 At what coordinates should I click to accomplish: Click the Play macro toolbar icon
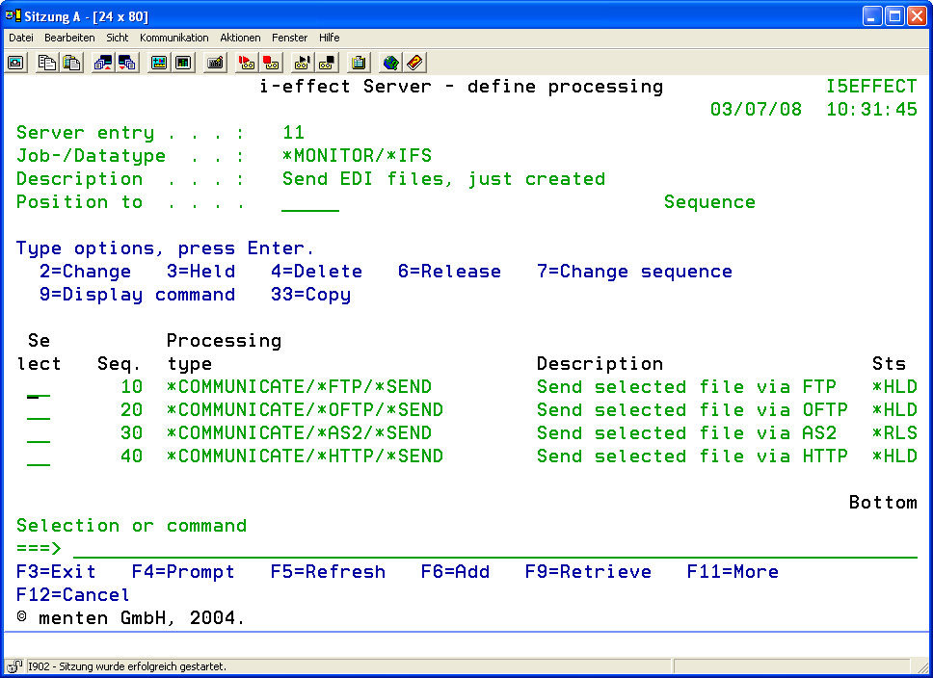303,63
